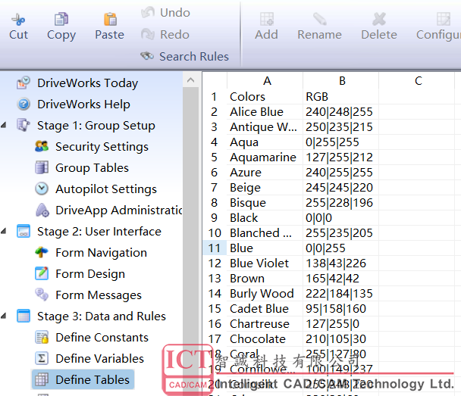Image resolution: width=461 pixels, height=396 pixels.
Task: Click the Group Tables icon
Action: (x=42, y=167)
